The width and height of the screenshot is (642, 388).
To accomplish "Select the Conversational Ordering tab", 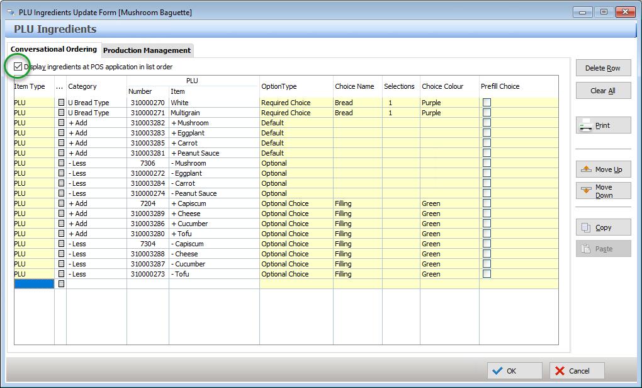I will click(53, 49).
